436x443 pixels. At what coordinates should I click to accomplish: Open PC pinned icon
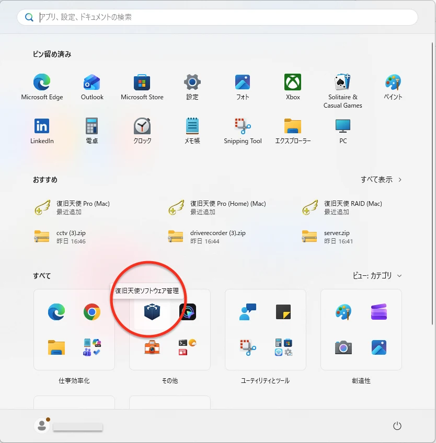[x=343, y=131]
